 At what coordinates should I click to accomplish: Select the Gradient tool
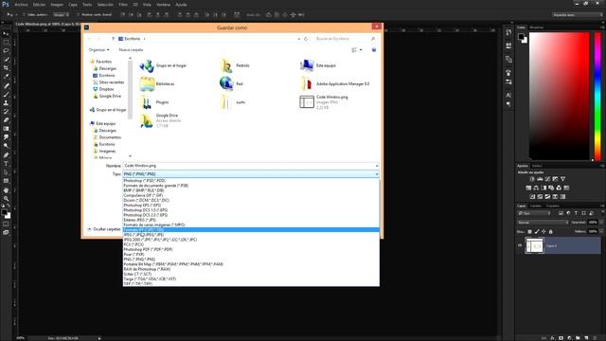[6, 129]
